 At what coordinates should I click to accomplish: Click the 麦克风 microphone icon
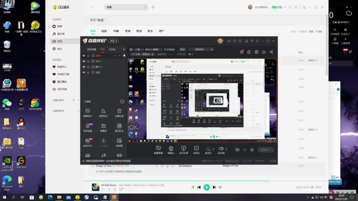(208, 149)
